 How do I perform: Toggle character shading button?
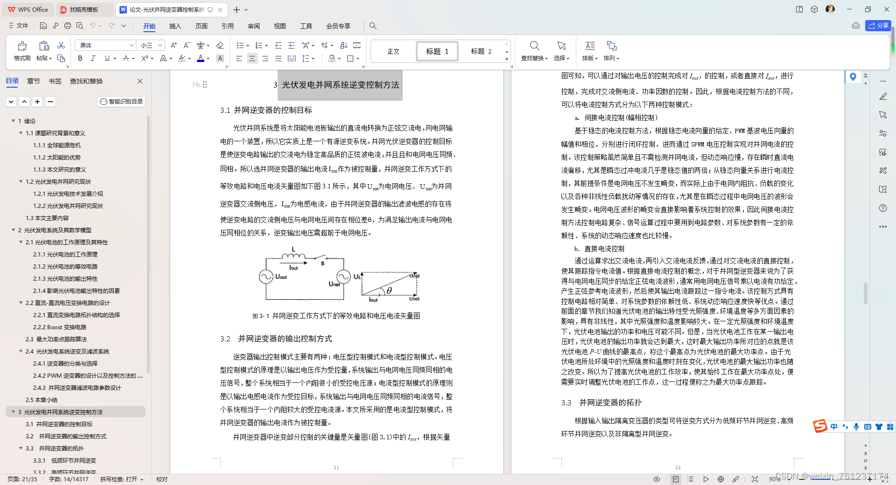tap(220, 58)
